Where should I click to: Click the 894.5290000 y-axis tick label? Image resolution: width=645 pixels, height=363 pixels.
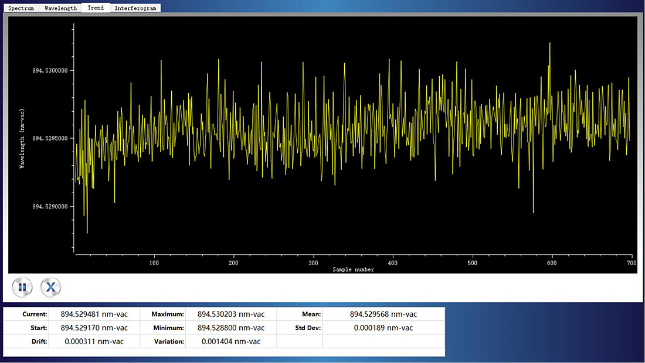pos(50,207)
